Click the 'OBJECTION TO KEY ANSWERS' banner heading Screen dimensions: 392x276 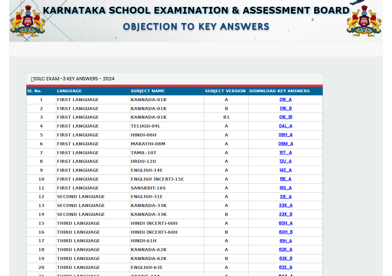pyautogui.click(x=196, y=27)
